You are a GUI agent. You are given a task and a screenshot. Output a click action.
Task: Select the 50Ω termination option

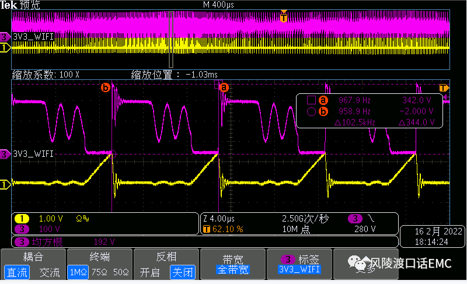coord(119,272)
